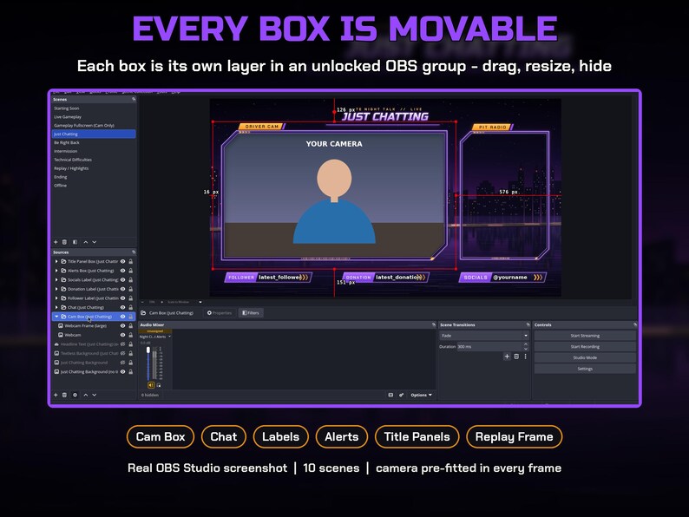689x517 pixels.
Task: Click the Start Streaming button
Action: (585, 336)
